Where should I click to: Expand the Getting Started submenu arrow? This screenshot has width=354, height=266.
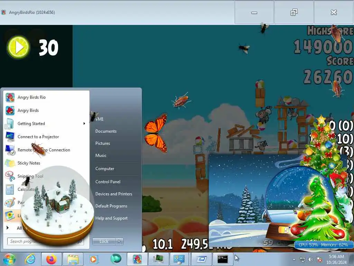pos(84,124)
